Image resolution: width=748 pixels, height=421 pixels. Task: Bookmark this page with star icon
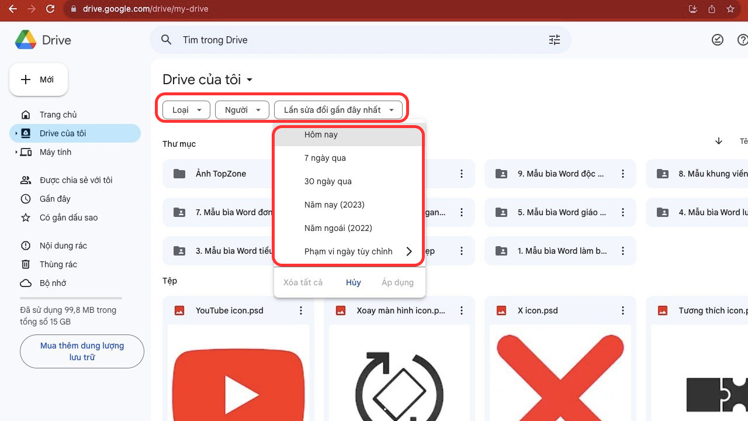point(730,9)
